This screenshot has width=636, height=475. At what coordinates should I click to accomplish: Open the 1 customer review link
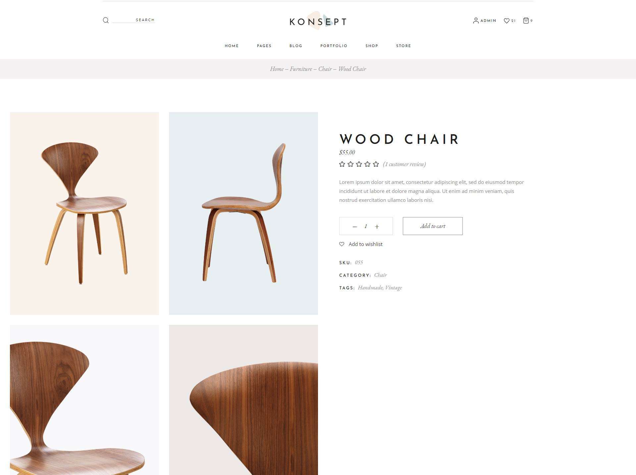click(x=404, y=164)
